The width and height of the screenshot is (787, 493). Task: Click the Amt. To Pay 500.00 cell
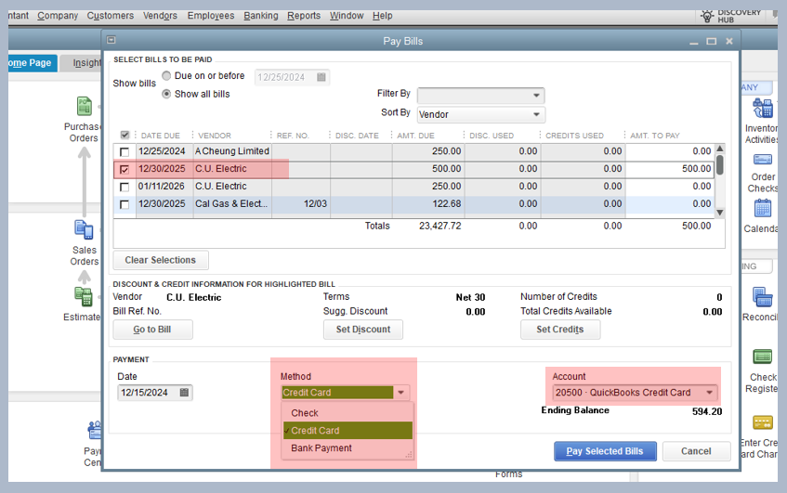point(670,169)
